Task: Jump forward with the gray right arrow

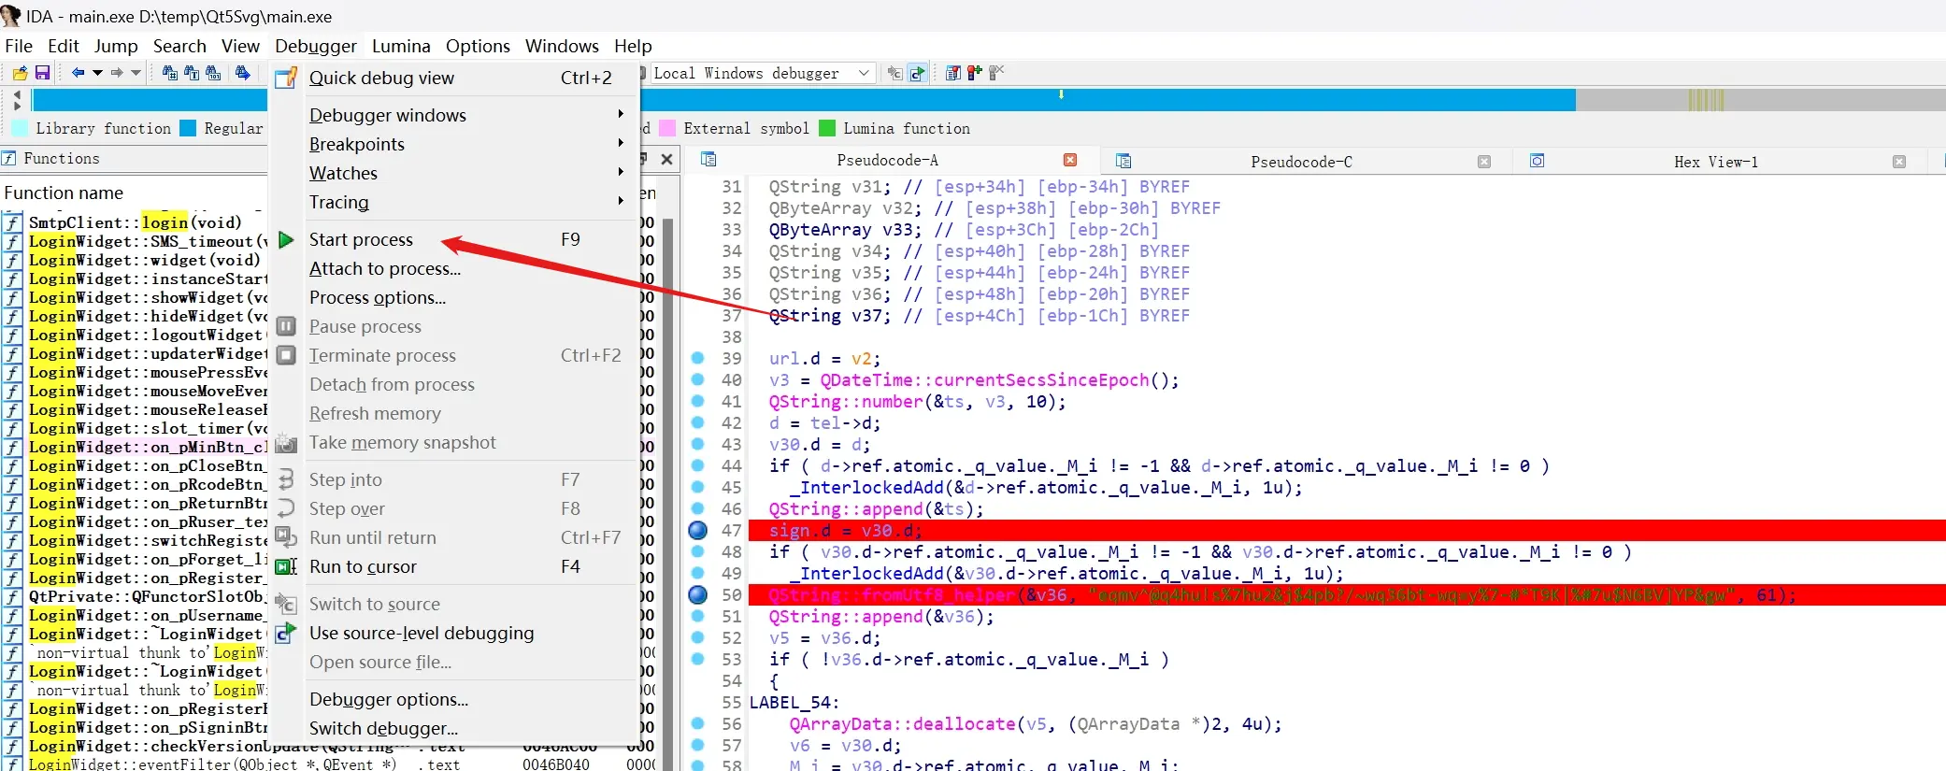Action: click(117, 73)
